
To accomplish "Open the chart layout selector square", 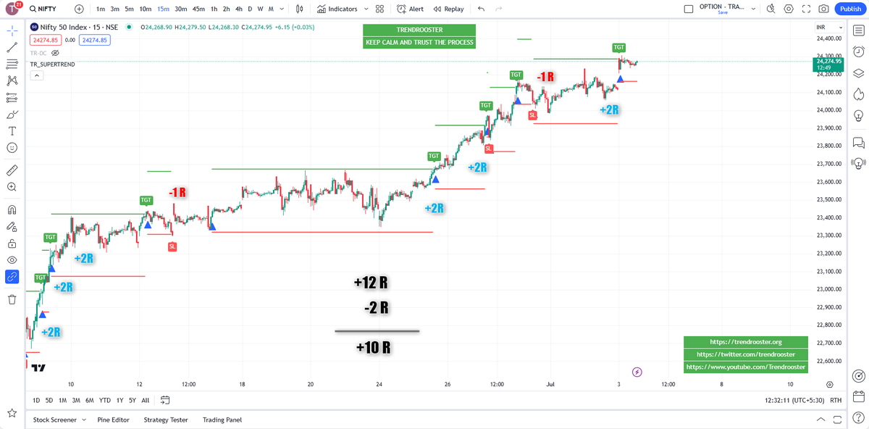I will tap(688, 9).
